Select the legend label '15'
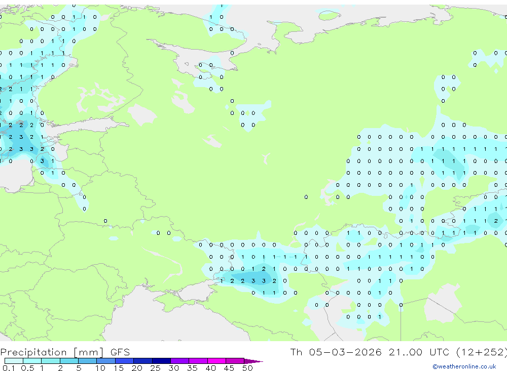 coord(118,368)
